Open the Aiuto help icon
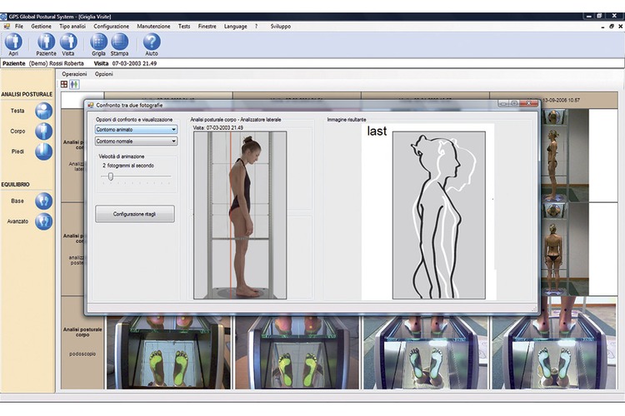The image size is (625, 416). pos(152,42)
